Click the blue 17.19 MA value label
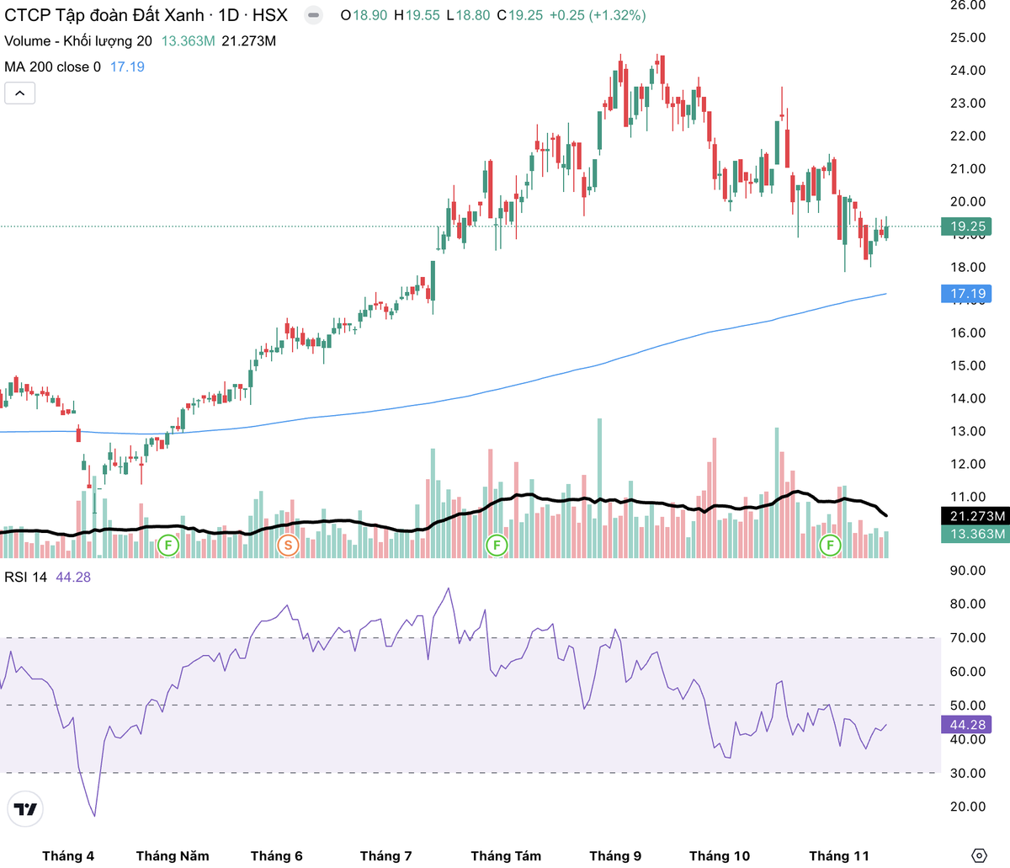Screen dimensions: 1010x868 [967, 294]
